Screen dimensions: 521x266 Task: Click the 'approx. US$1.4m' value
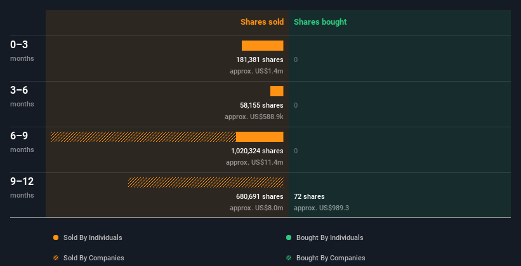(256, 71)
